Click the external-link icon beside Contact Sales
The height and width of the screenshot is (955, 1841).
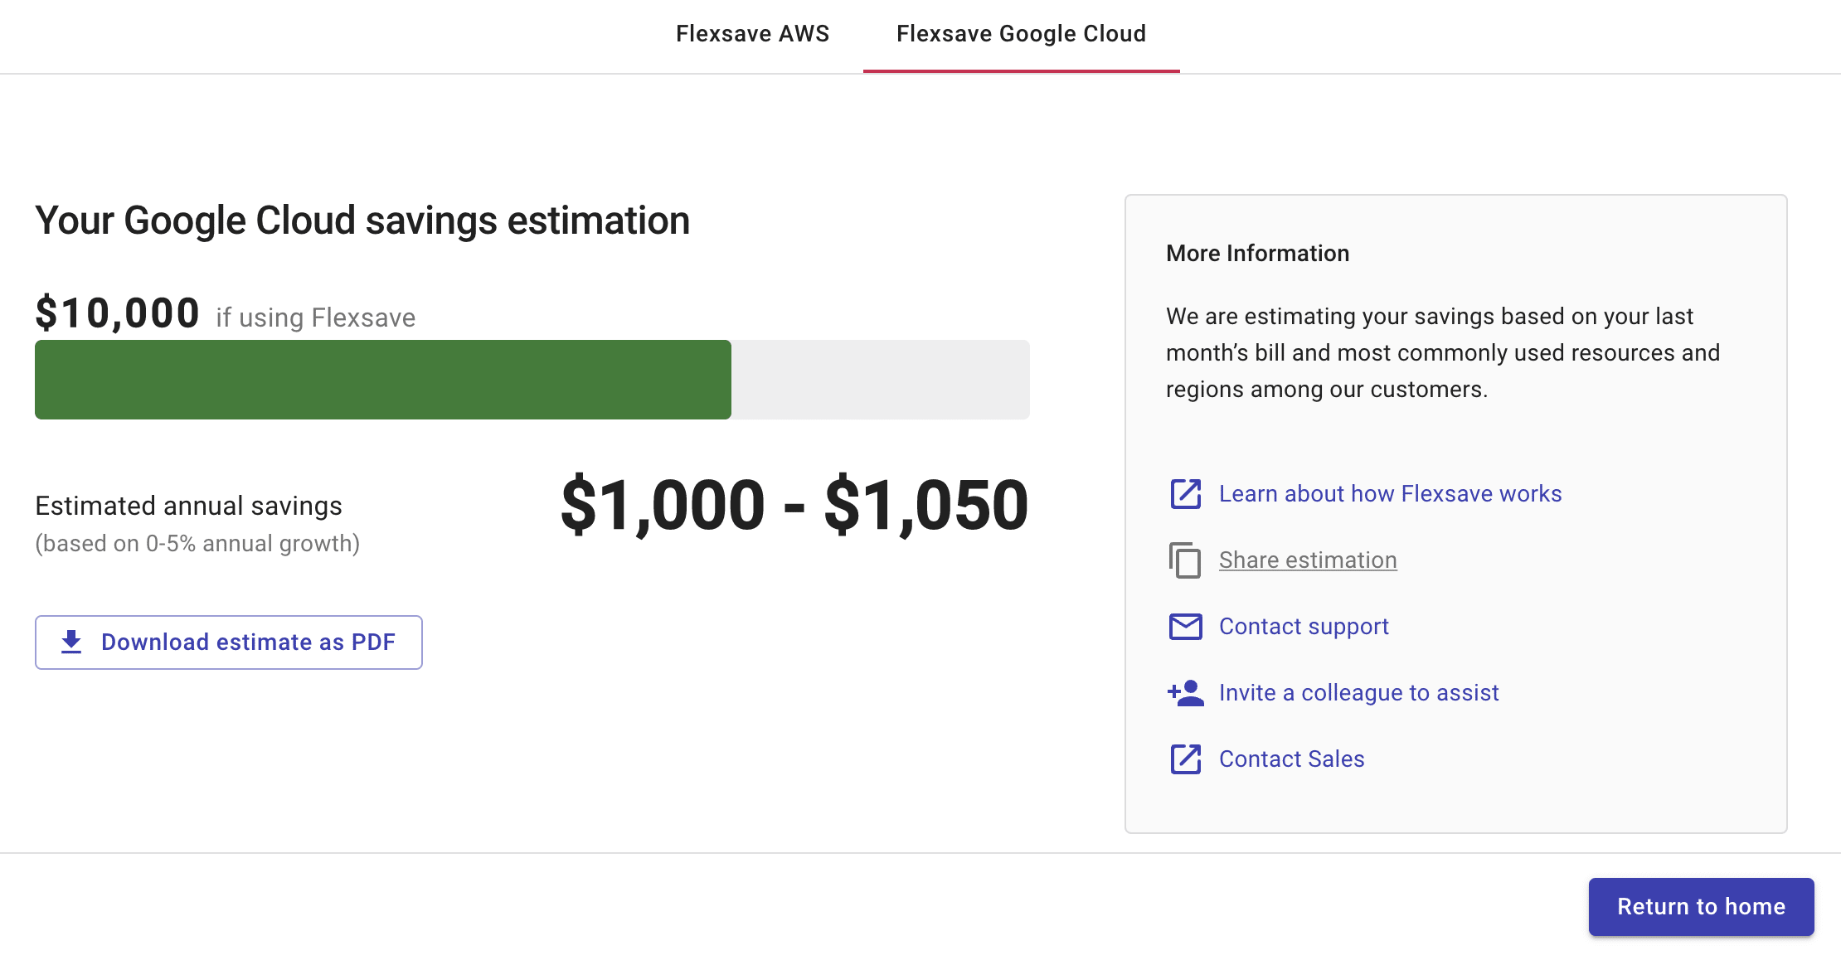pos(1185,759)
